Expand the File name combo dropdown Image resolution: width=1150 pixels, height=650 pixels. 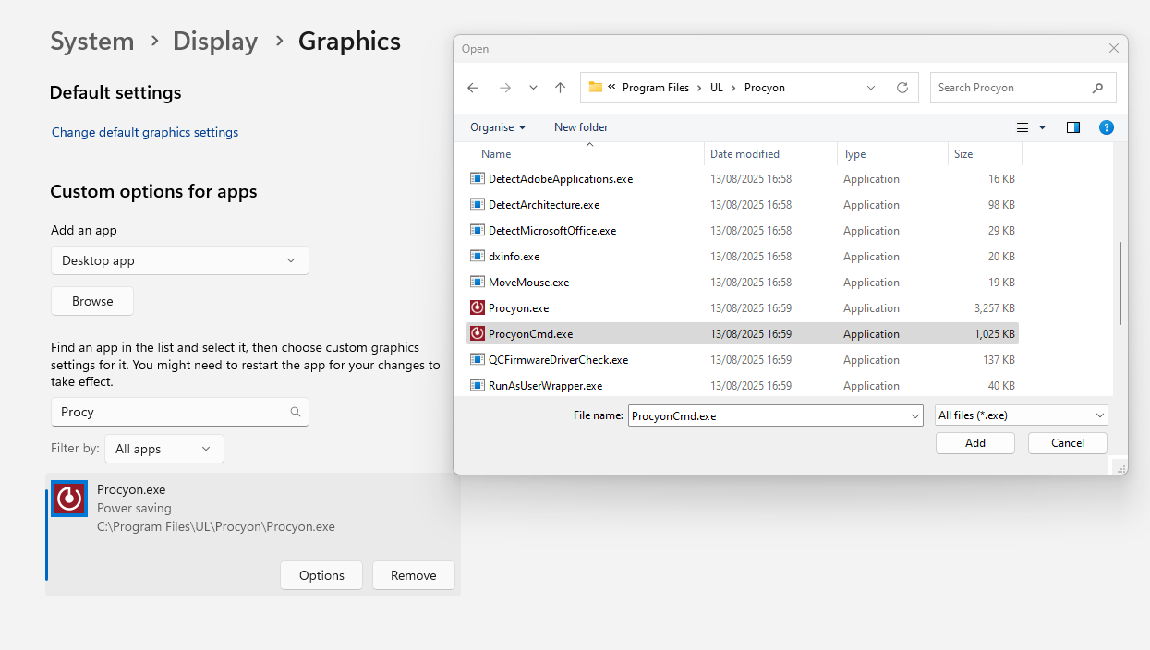915,415
